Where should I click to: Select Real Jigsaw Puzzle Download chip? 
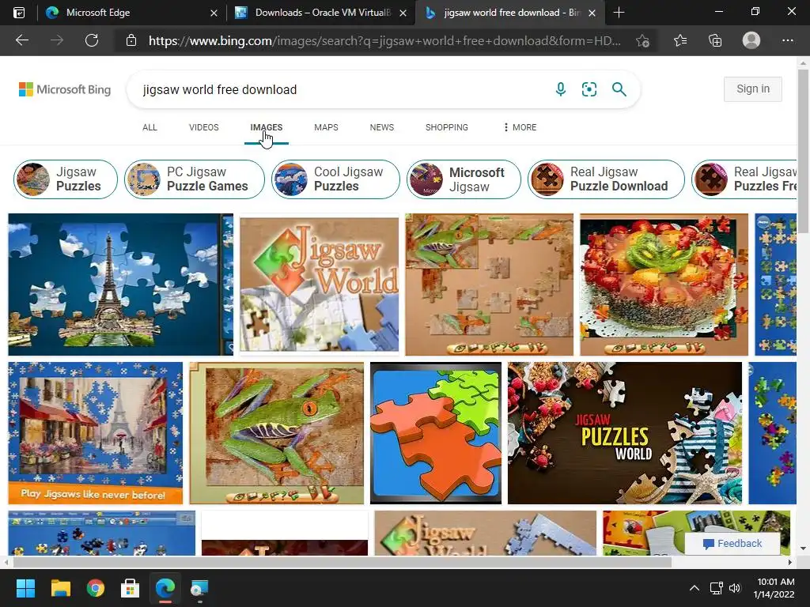(x=607, y=179)
